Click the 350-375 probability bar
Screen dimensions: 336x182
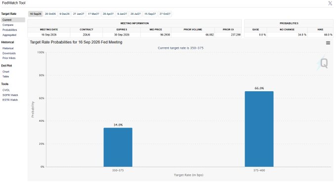pyautogui.click(x=118, y=147)
